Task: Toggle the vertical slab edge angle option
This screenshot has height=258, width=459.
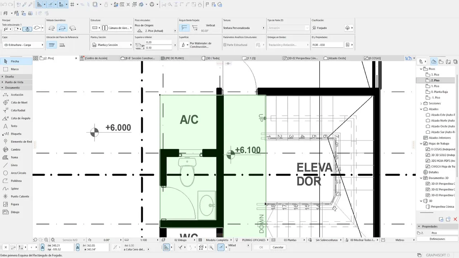Action: [185, 28]
